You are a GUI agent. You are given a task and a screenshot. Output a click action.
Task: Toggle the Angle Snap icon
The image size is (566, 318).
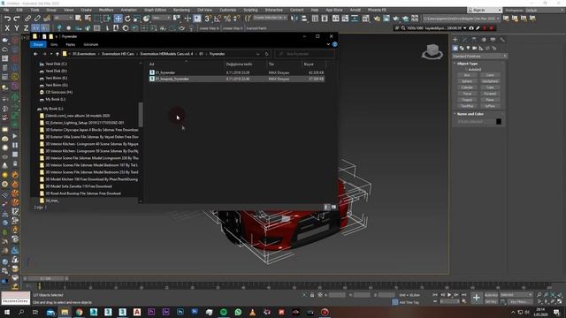(x=218, y=19)
